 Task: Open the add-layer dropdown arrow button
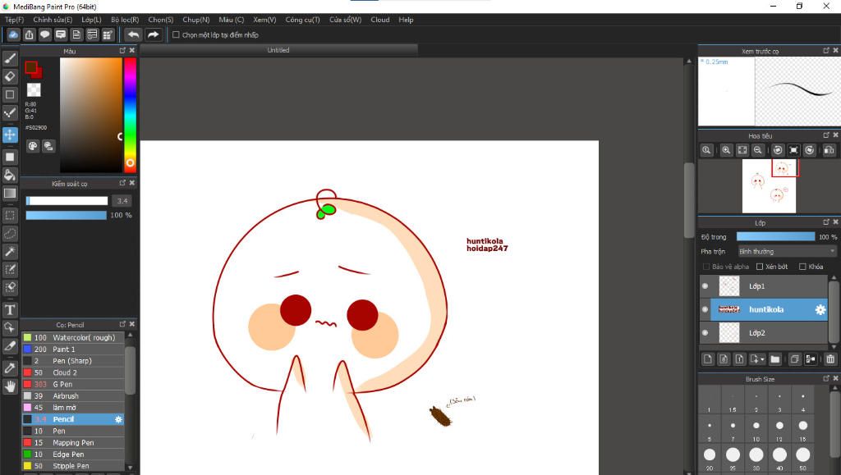point(757,359)
